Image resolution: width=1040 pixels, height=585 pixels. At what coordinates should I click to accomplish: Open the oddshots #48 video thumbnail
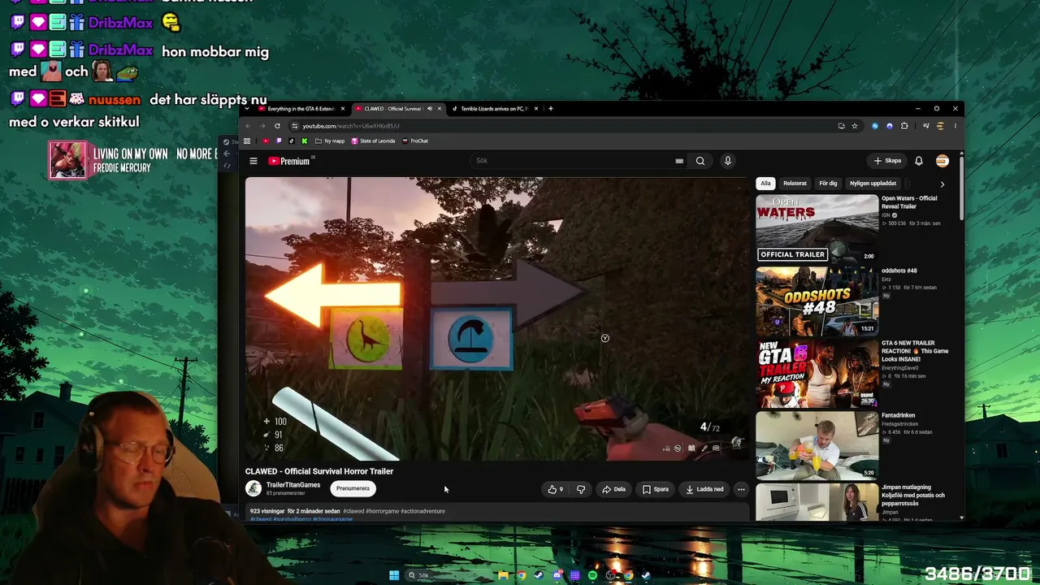817,301
